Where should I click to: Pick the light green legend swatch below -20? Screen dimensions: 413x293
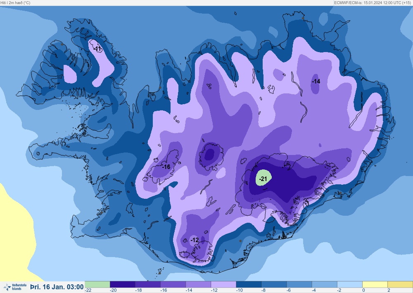pos(97,284)
